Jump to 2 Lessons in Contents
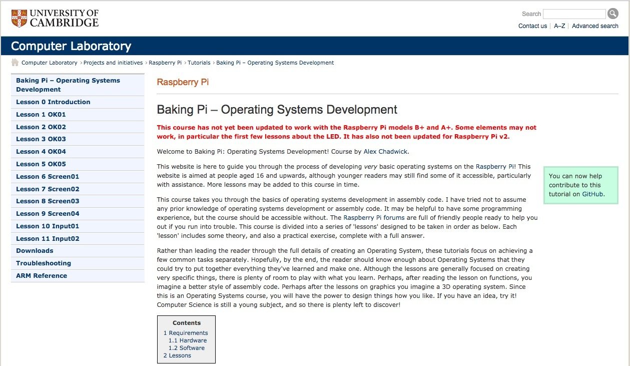 tap(177, 355)
